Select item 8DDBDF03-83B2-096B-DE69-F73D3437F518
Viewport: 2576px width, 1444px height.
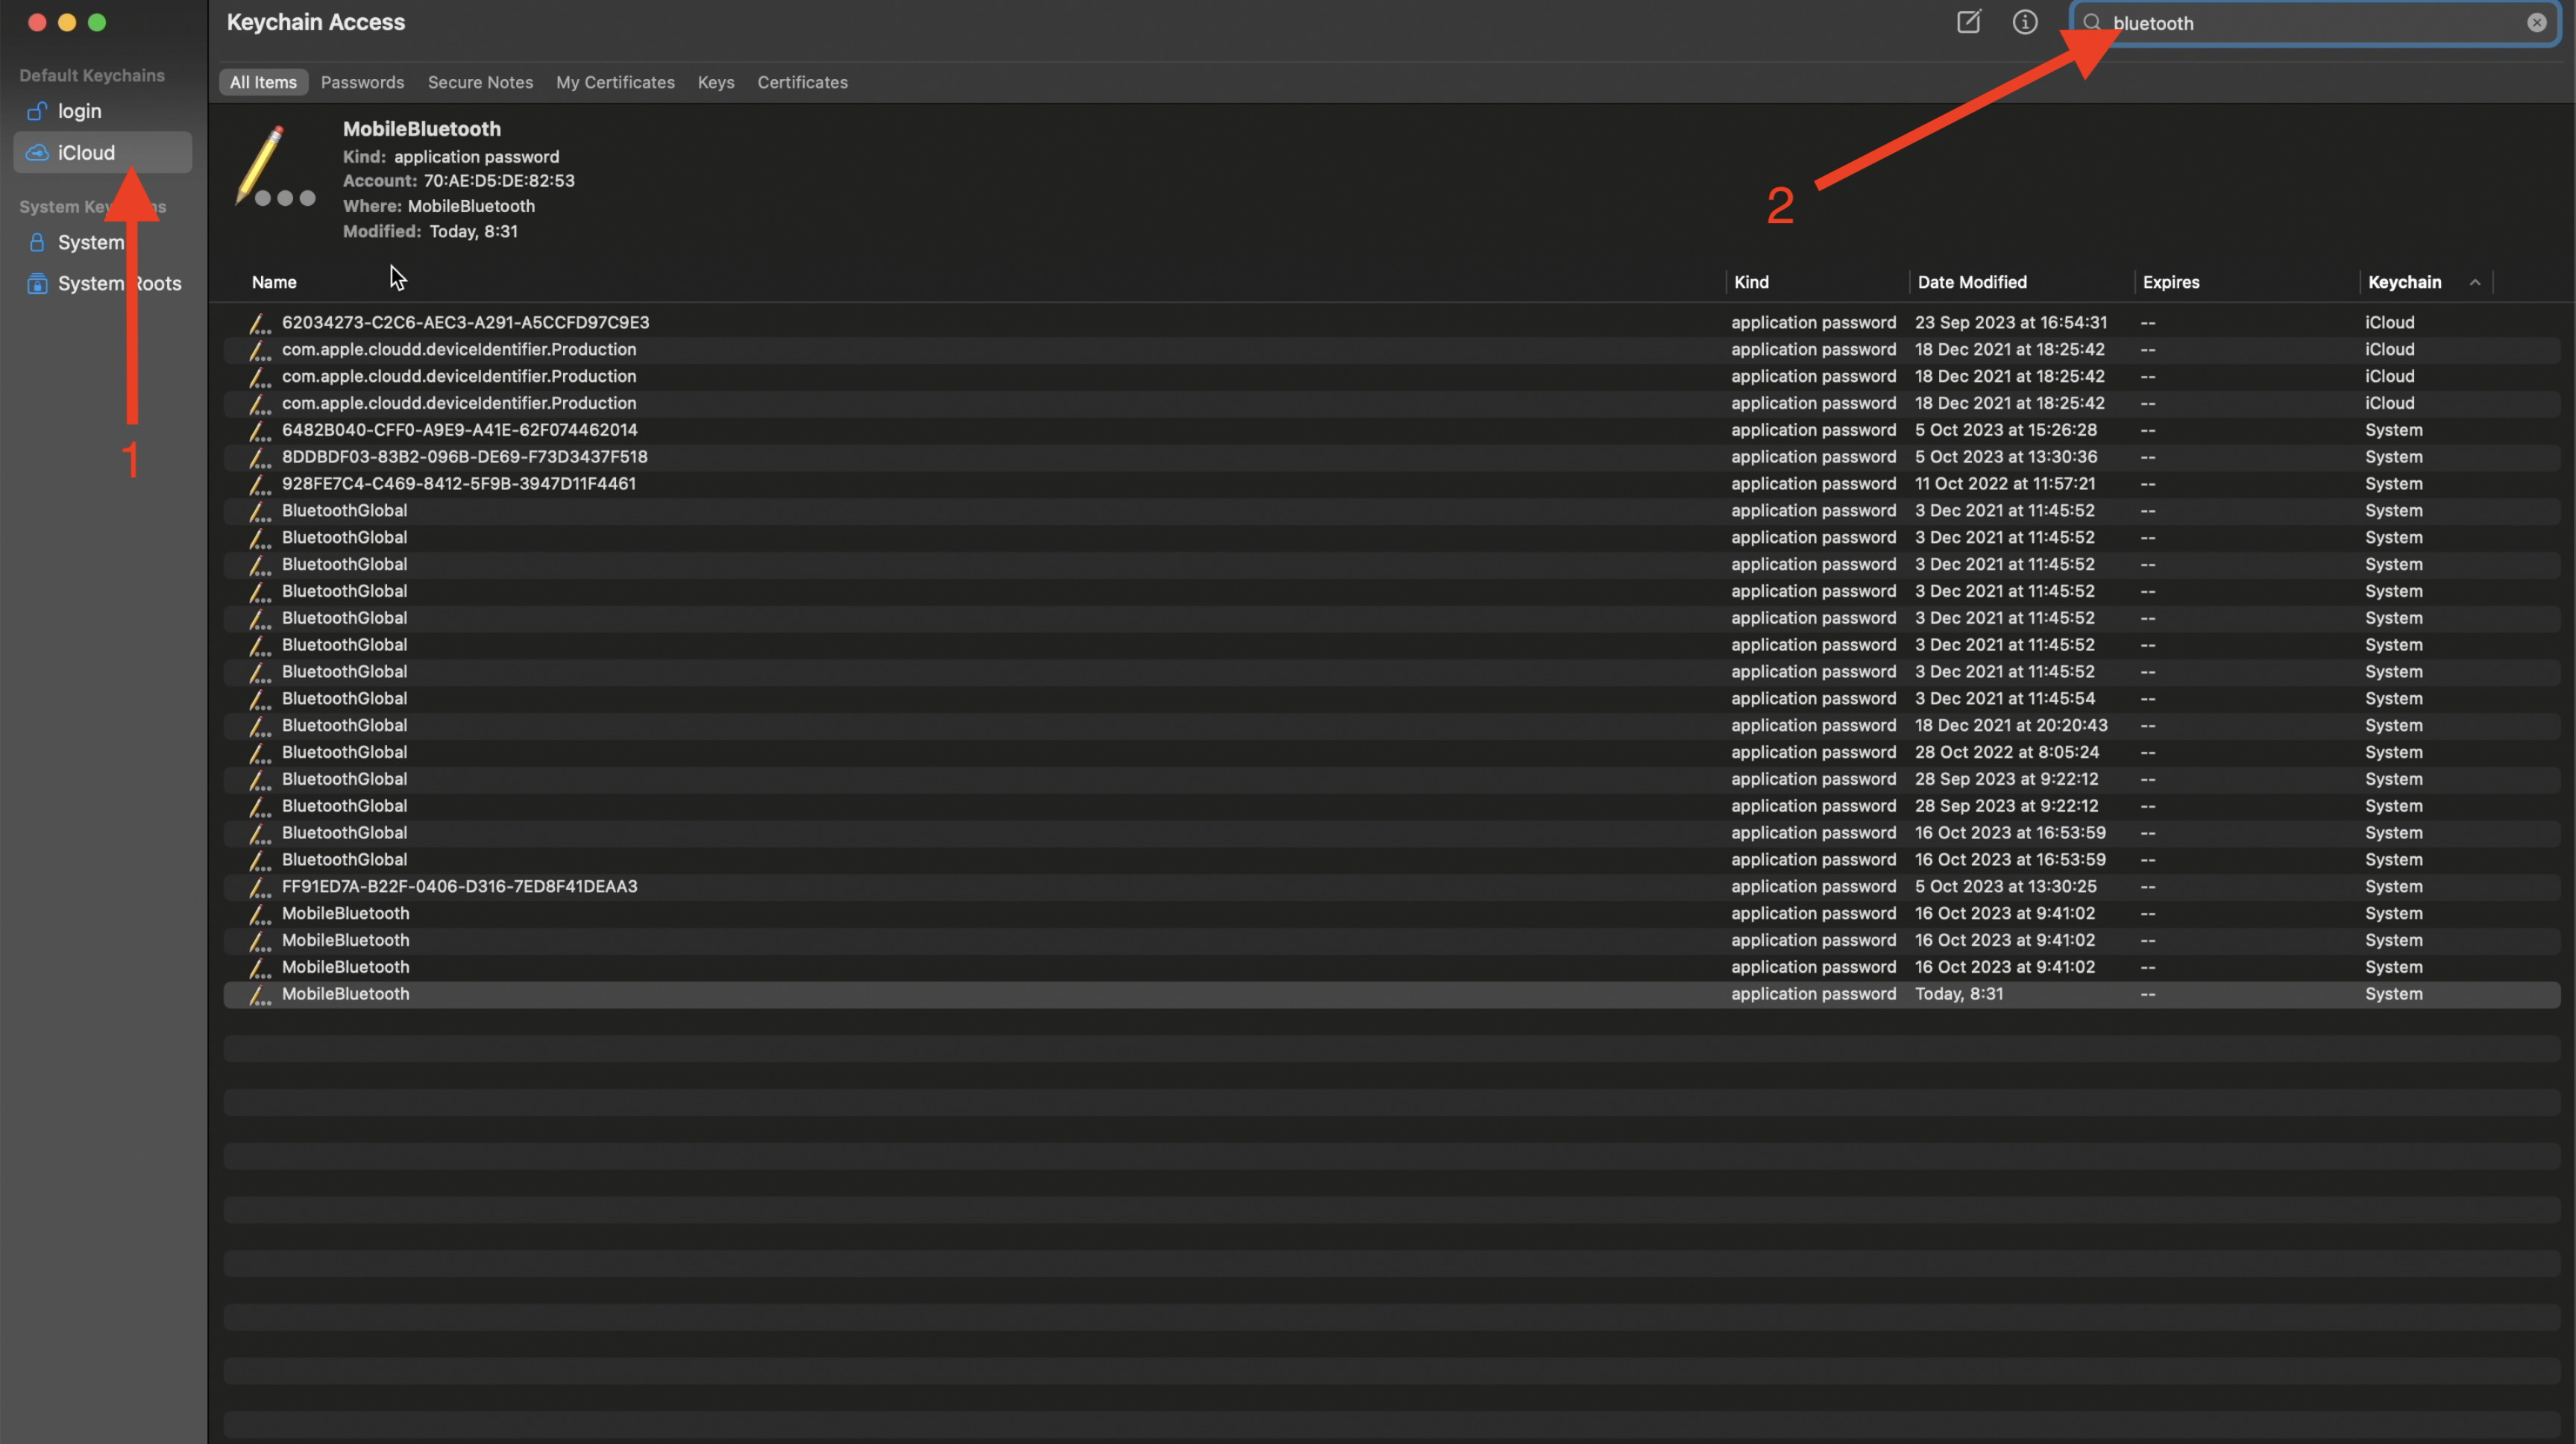point(1392,457)
